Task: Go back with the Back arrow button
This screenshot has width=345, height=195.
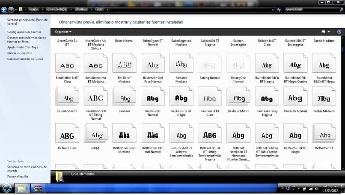Action: coord(4,9)
